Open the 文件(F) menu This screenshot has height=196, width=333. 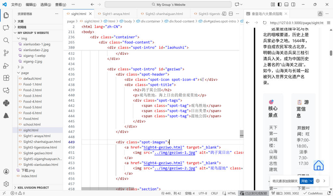tap(16, 5)
